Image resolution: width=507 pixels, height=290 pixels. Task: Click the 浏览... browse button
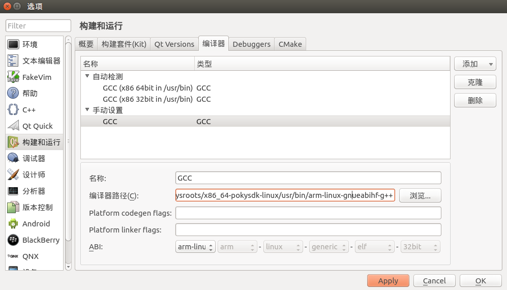click(x=420, y=195)
